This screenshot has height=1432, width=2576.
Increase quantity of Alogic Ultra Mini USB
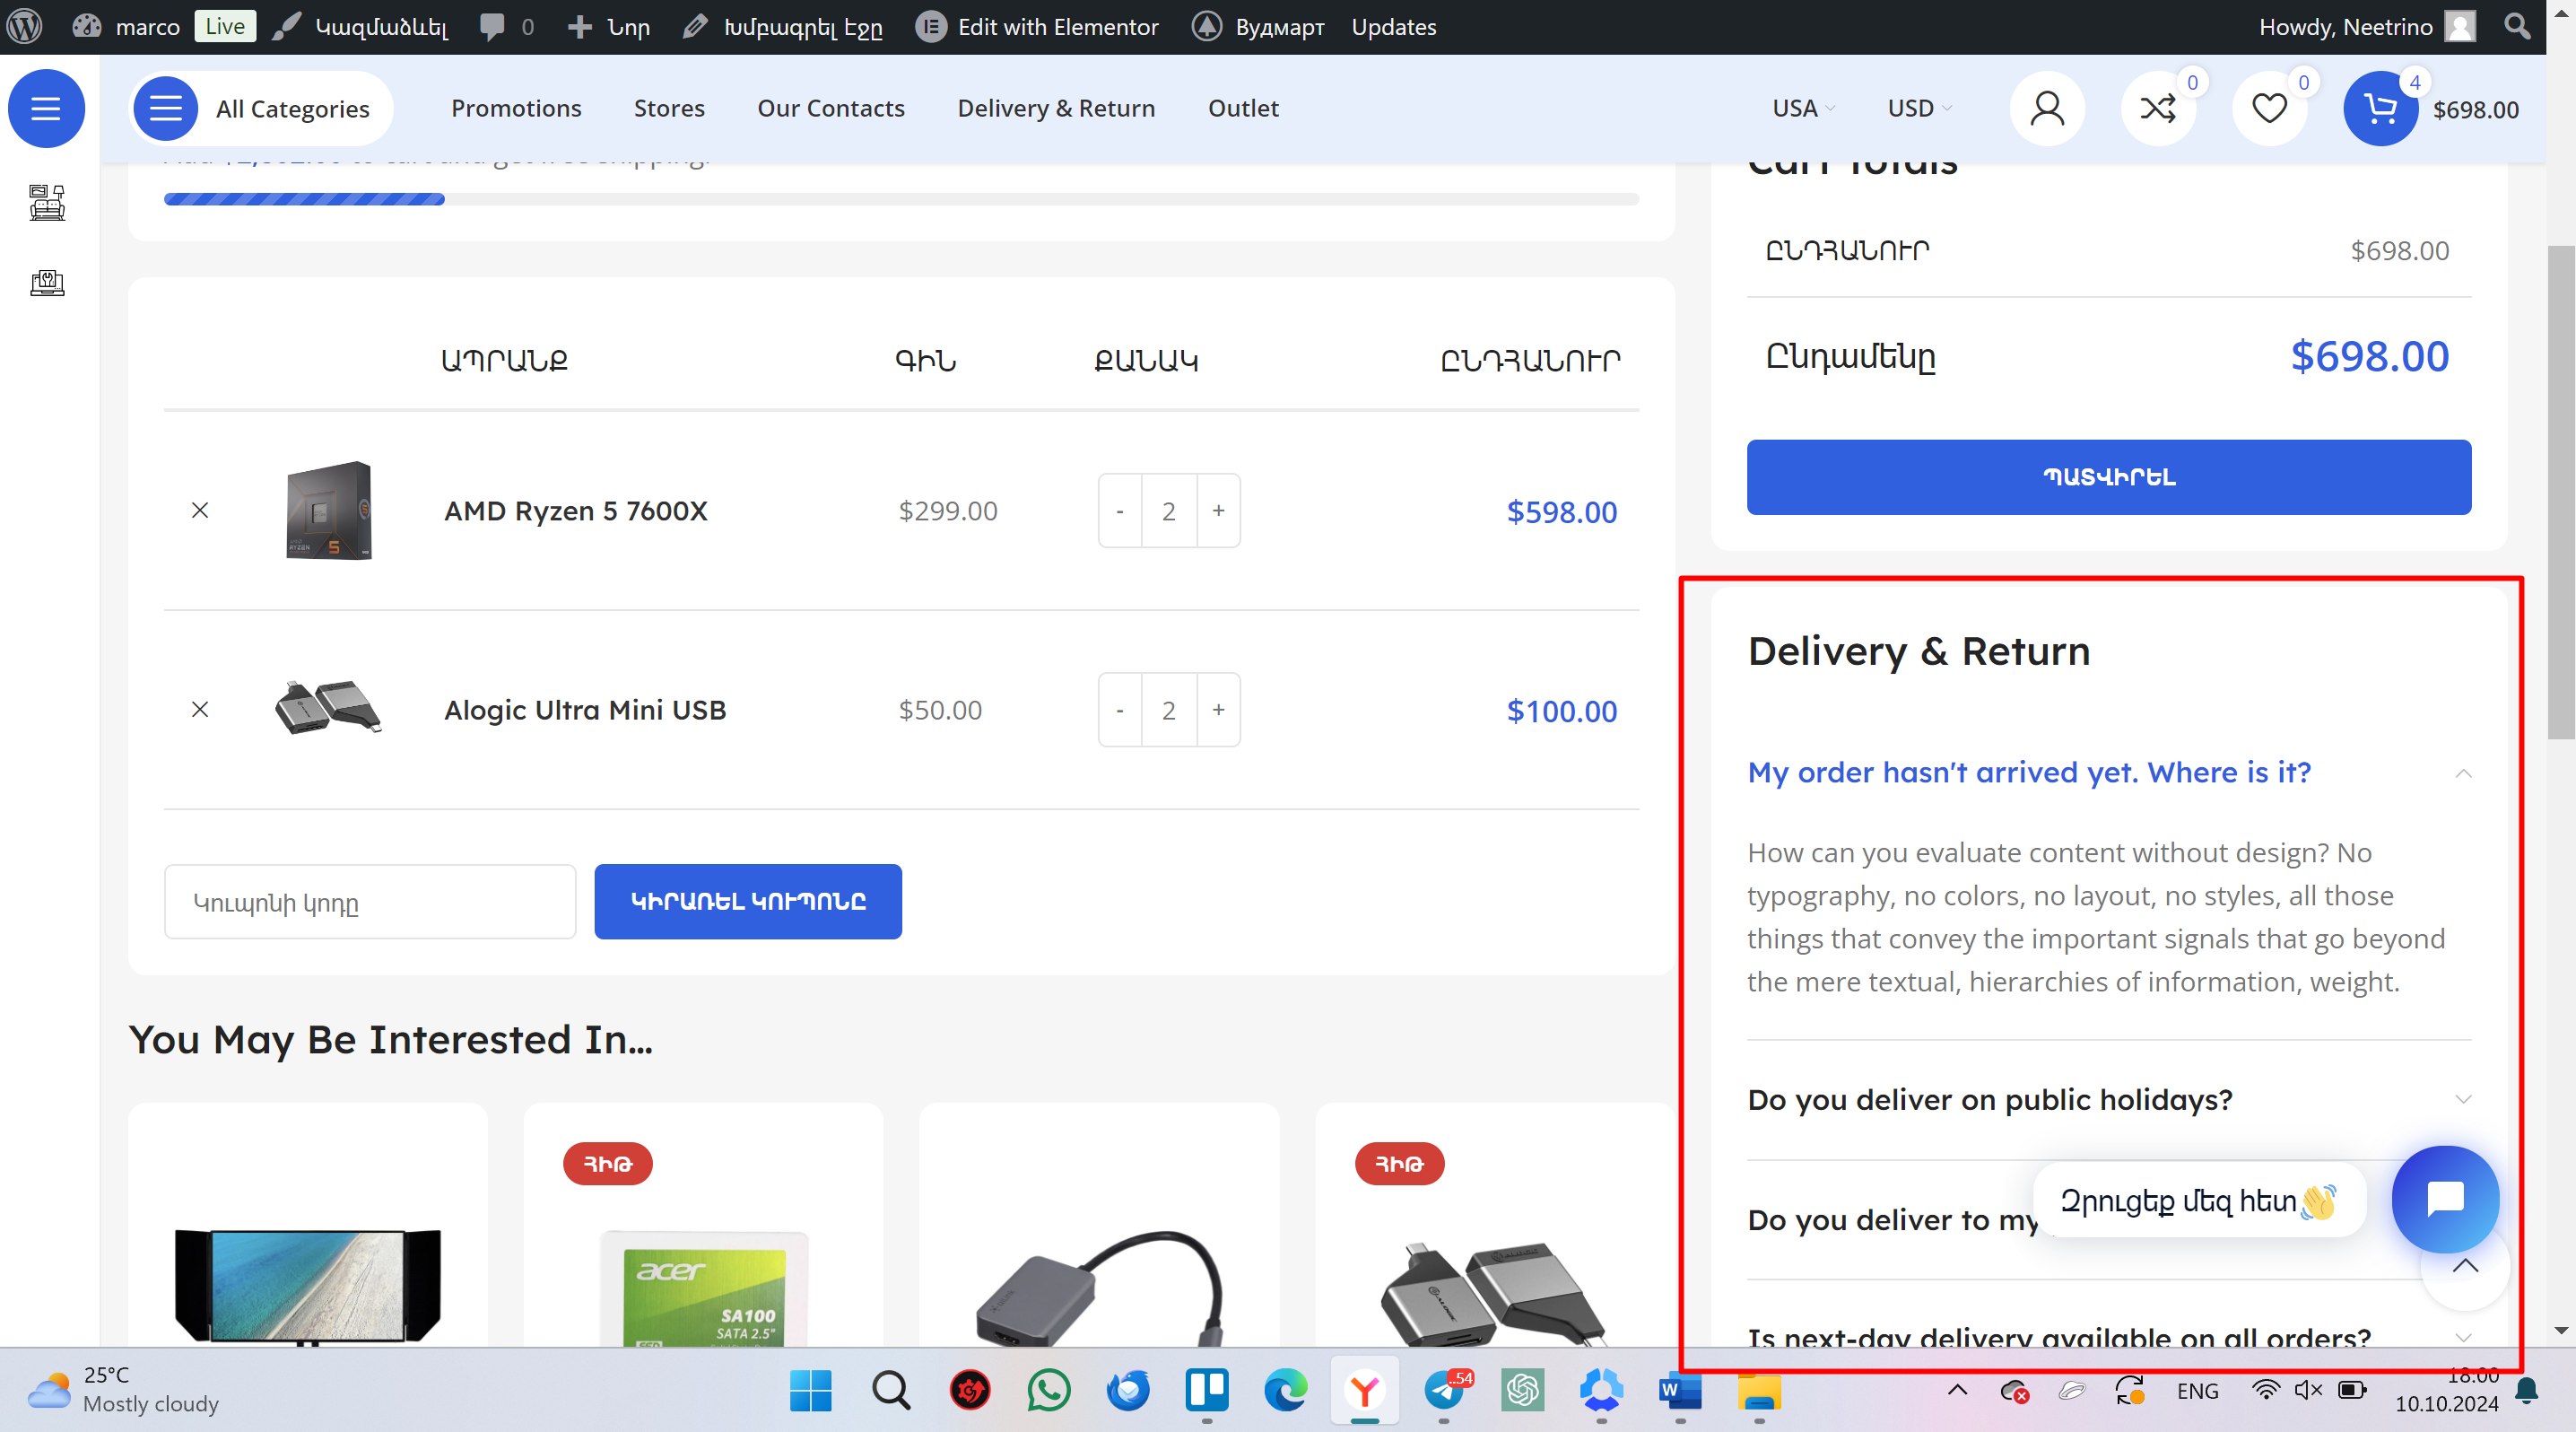pos(1218,710)
